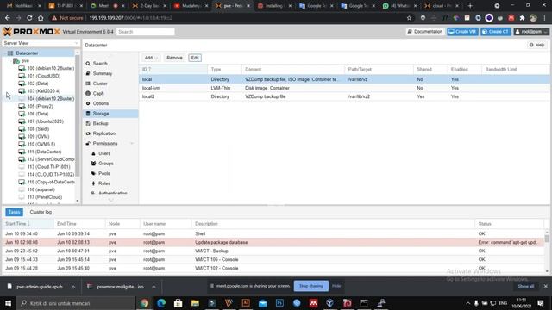
Task: Click the Stop sharing button
Action: pos(310,286)
